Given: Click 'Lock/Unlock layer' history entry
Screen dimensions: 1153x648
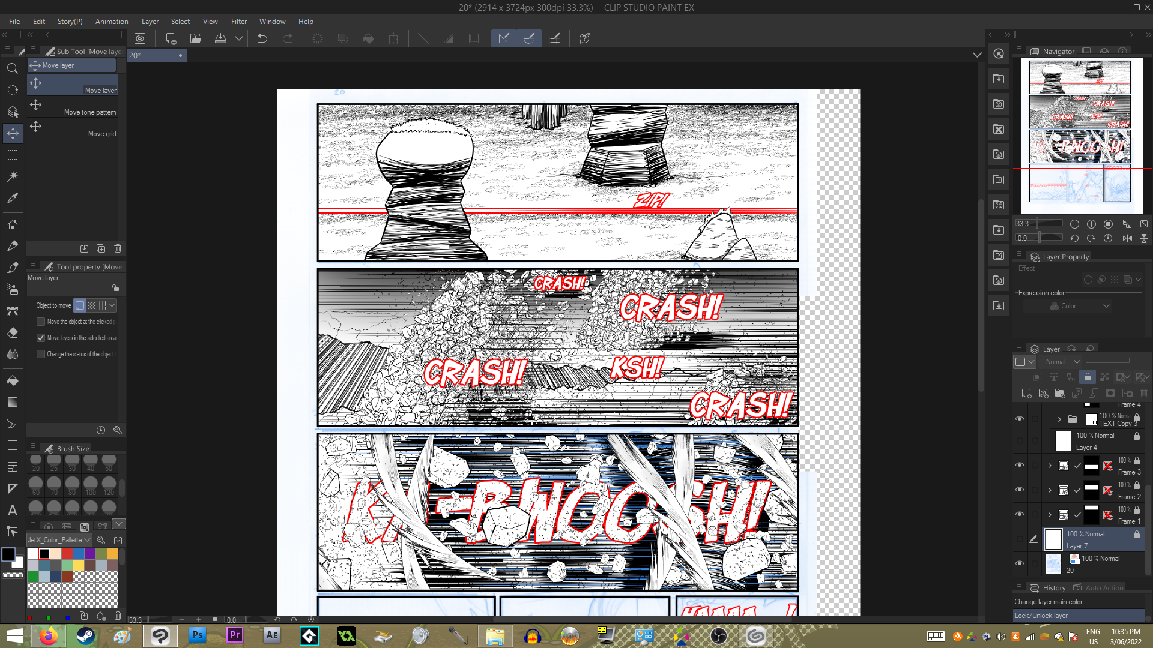Looking at the screenshot, I should (x=1079, y=616).
